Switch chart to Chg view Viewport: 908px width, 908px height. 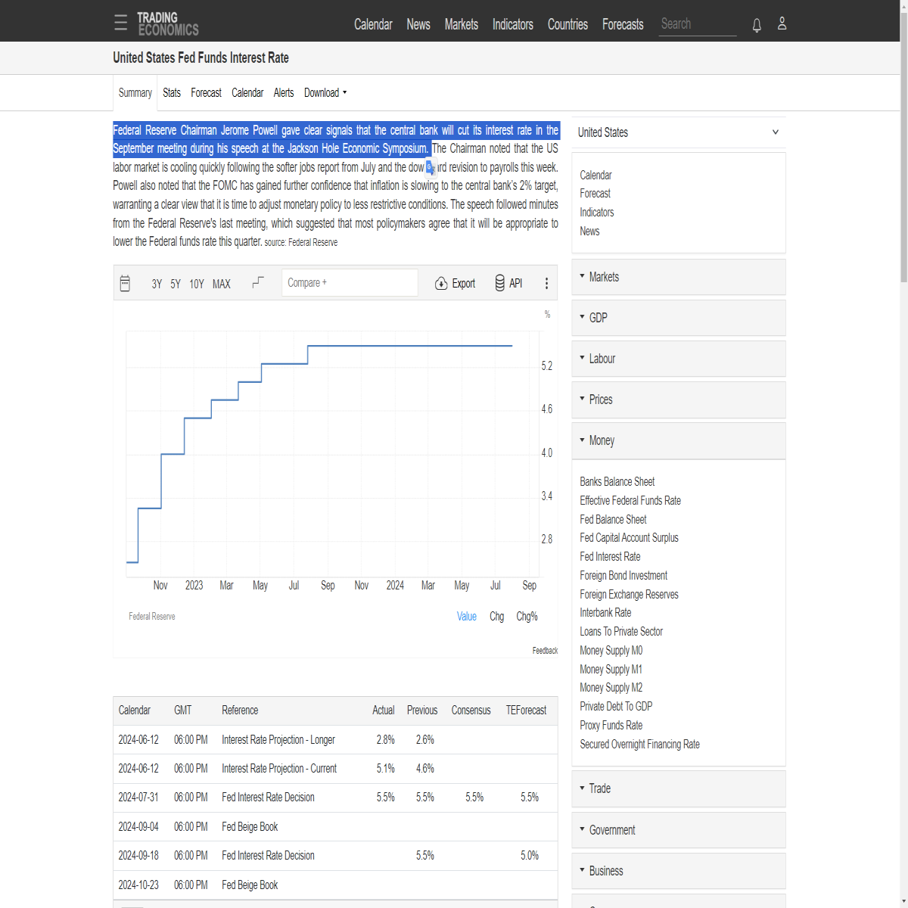tap(496, 616)
